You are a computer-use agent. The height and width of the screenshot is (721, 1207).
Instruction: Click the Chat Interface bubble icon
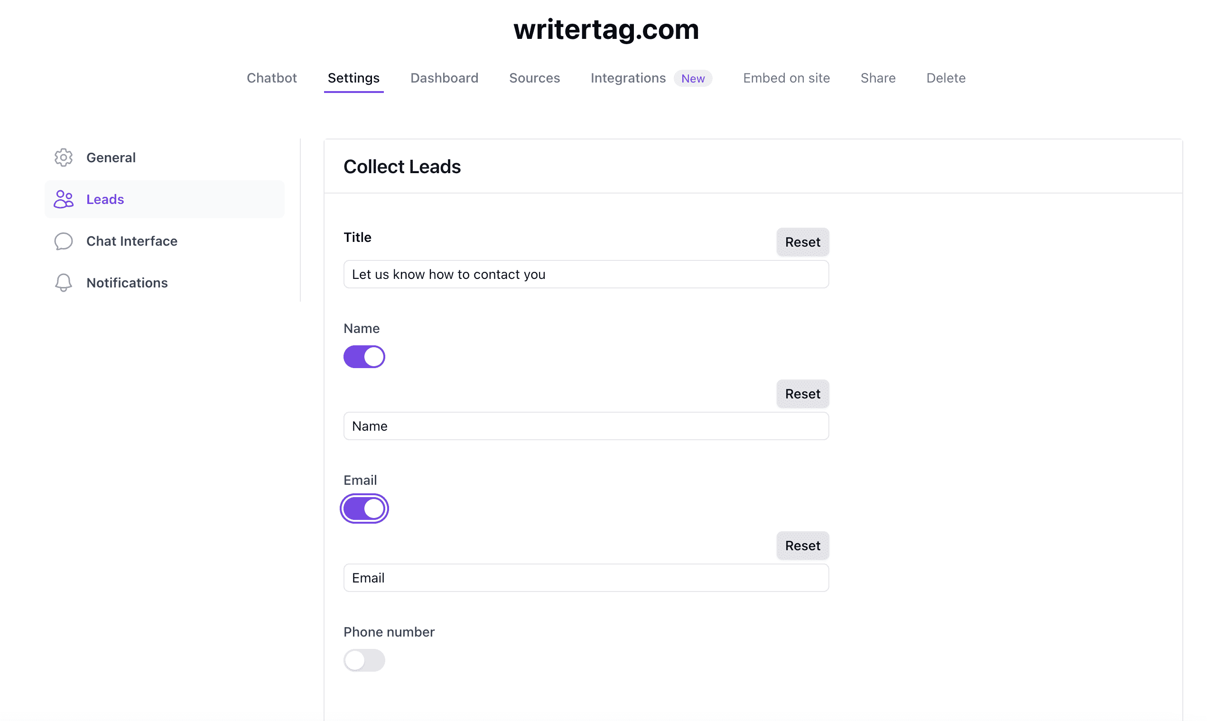pos(64,241)
